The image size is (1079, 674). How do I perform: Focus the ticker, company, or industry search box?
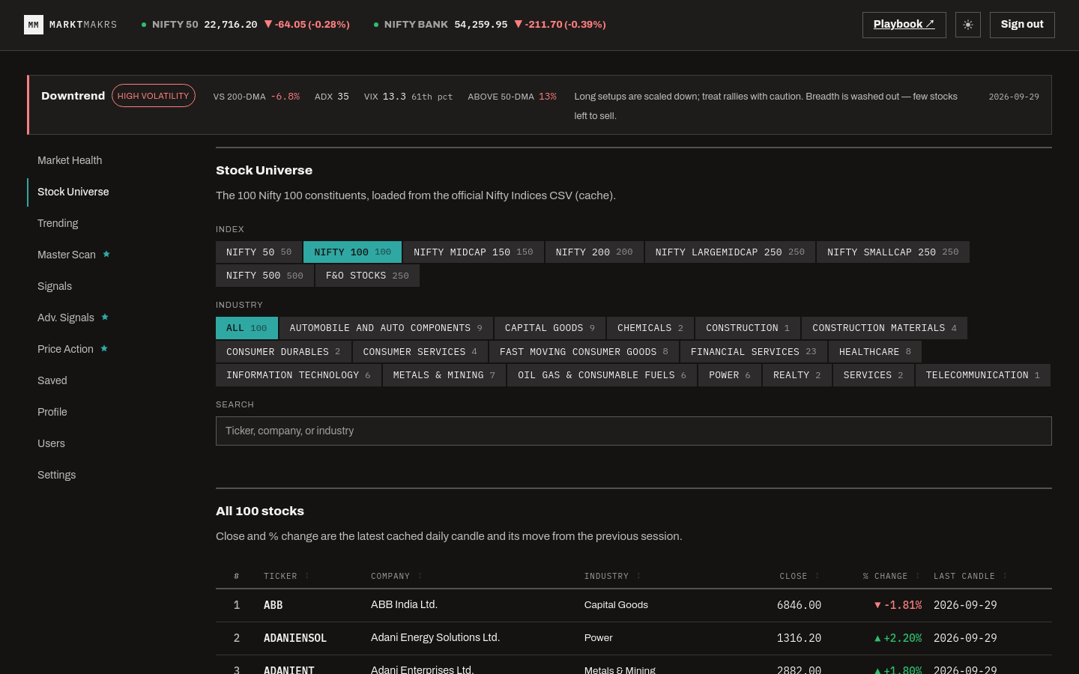tap(634, 431)
